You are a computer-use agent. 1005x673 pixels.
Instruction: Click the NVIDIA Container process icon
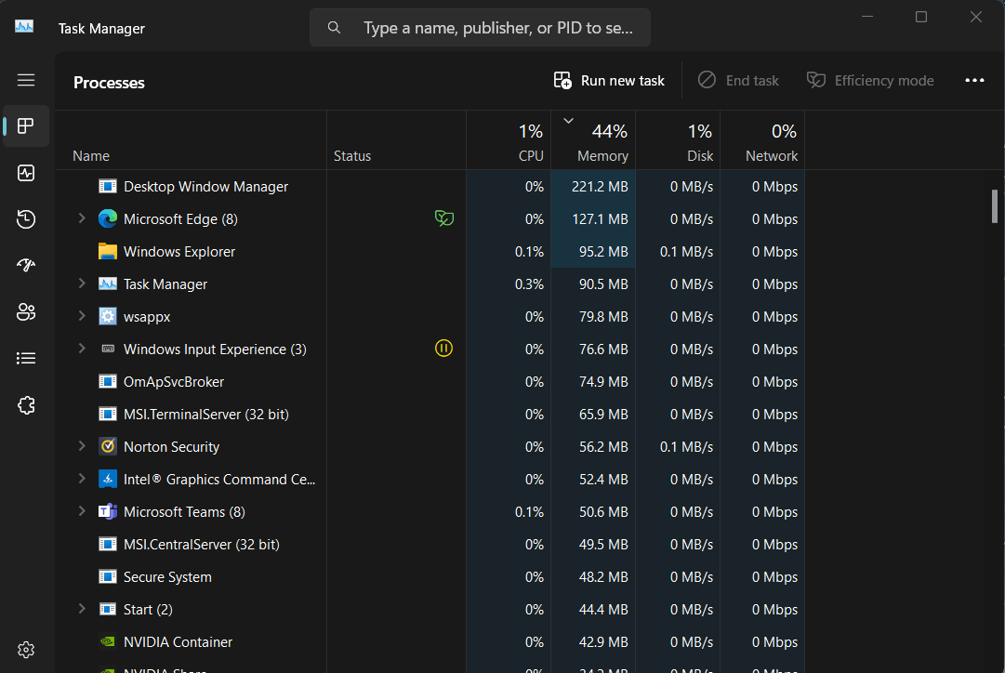coord(108,641)
